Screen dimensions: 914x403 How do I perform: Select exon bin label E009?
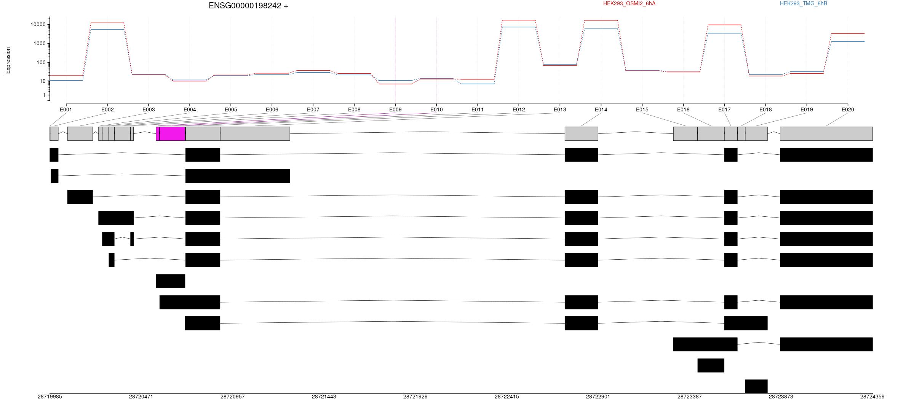[x=395, y=109]
